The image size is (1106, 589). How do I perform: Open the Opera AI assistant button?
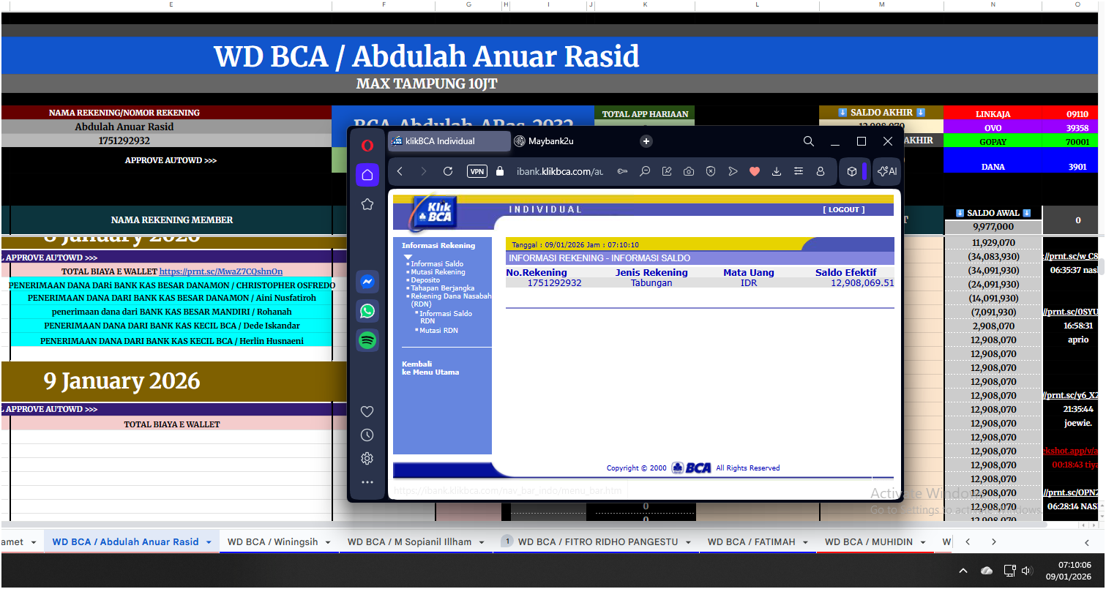click(887, 171)
